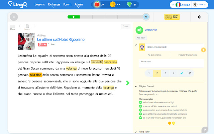The image size is (214, 134).
Task: Expand the Ask a Tutor section
Action: coord(136,132)
